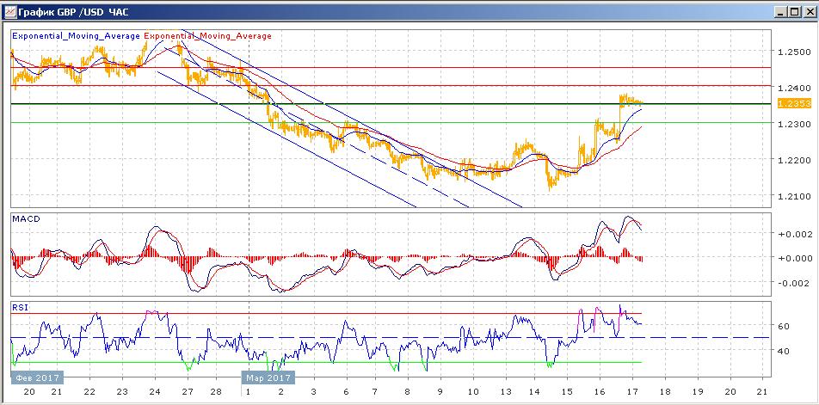
Task: Click the RSI panel label
Action: 20,307
